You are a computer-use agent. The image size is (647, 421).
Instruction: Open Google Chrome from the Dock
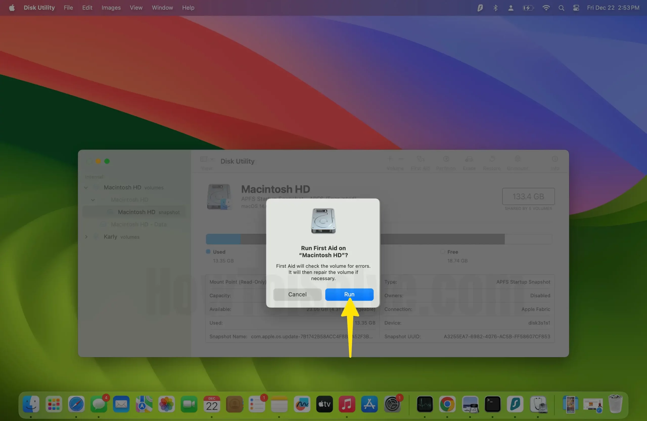[447, 404]
